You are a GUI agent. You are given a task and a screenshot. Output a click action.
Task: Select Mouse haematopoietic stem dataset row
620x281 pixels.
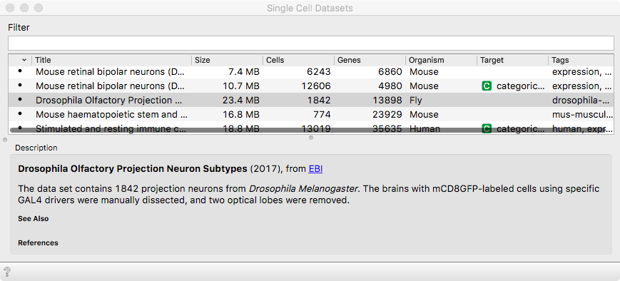click(x=311, y=114)
